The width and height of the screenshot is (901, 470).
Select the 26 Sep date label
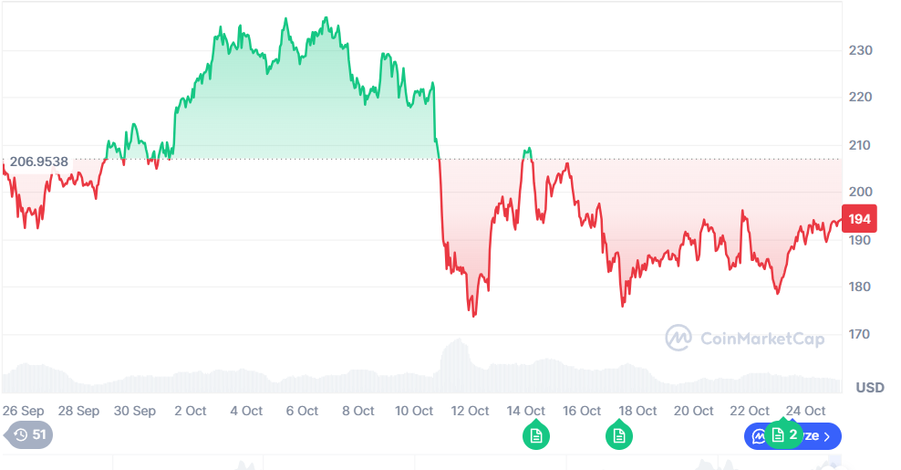point(24,411)
